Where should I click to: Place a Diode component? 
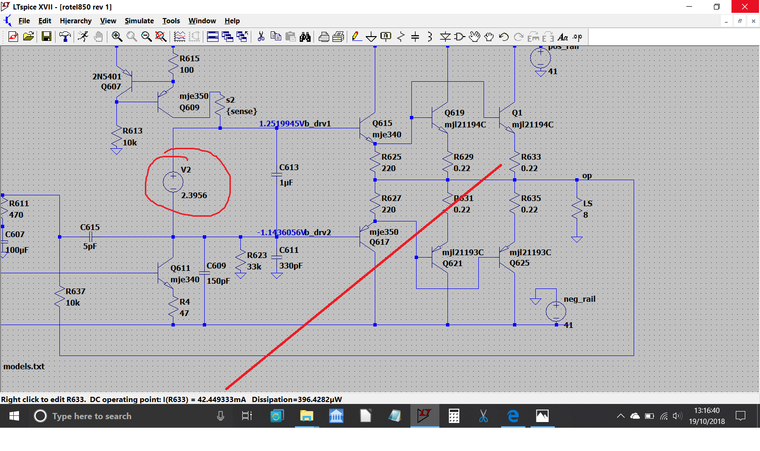pyautogui.click(x=445, y=37)
